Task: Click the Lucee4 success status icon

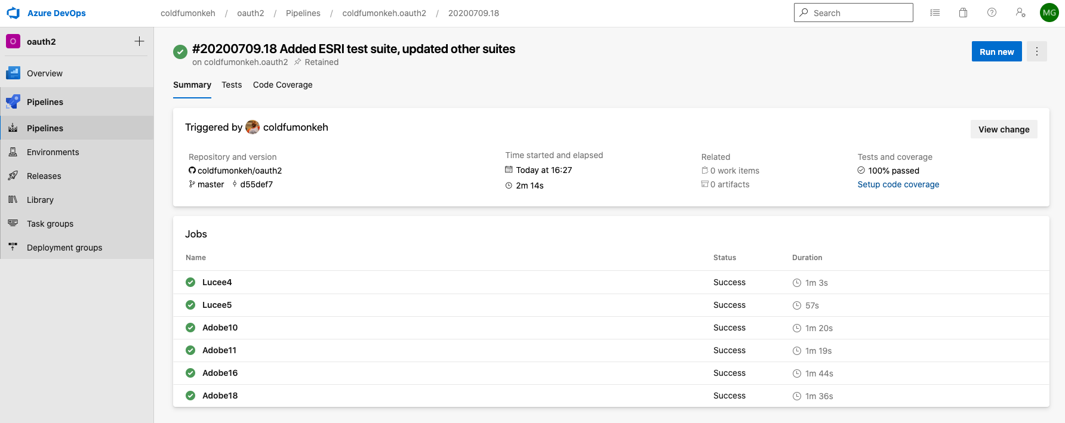Action: [x=190, y=282]
